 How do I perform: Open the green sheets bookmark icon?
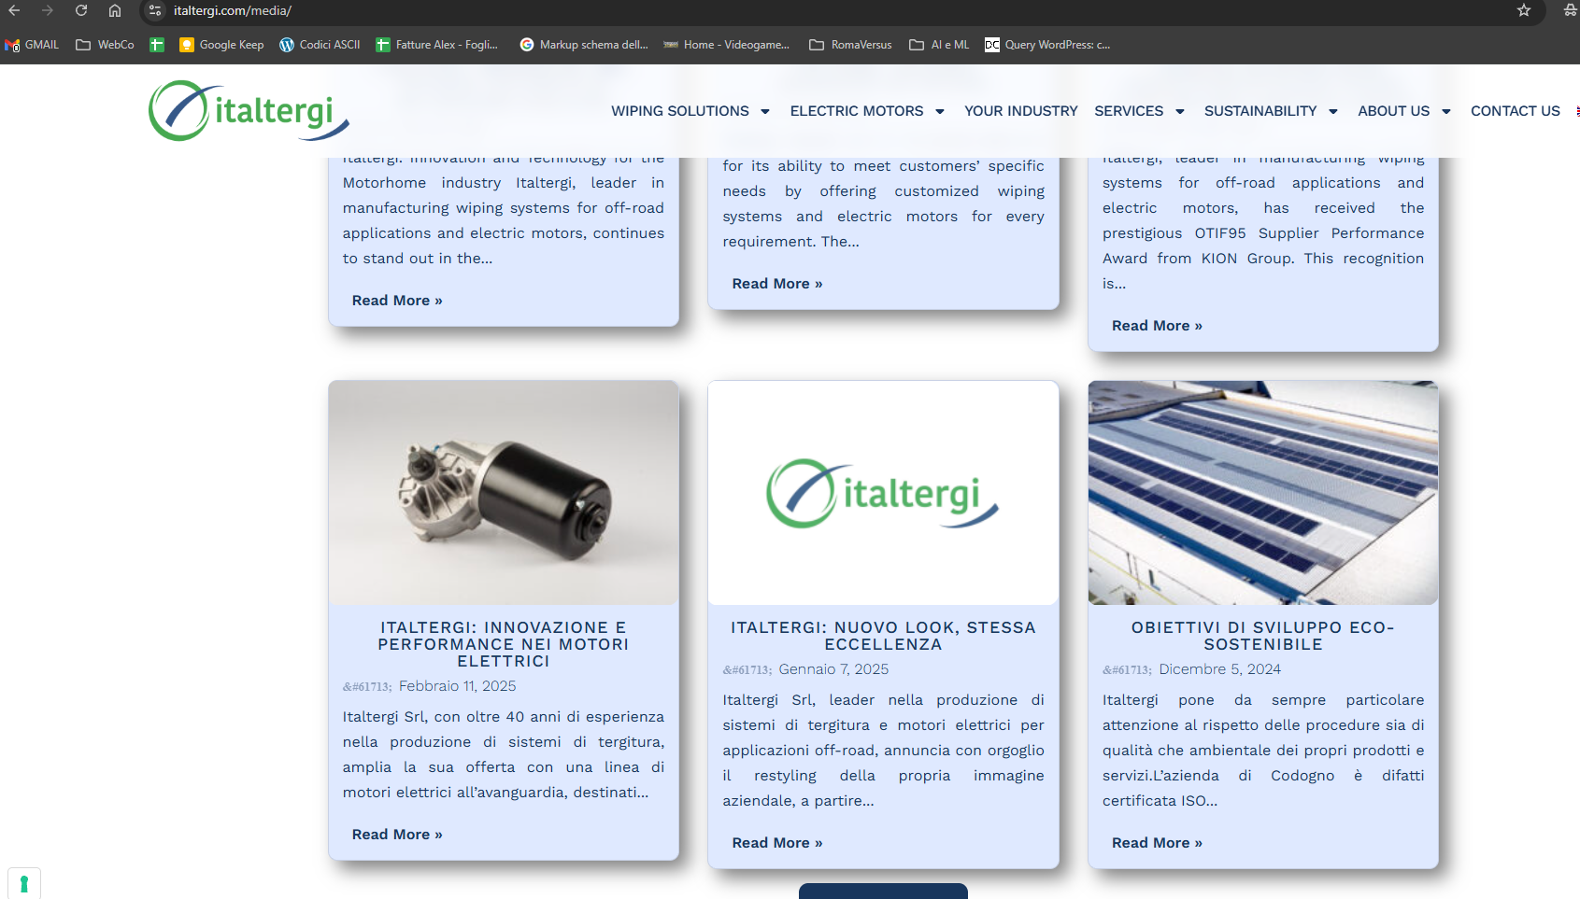pos(157,45)
